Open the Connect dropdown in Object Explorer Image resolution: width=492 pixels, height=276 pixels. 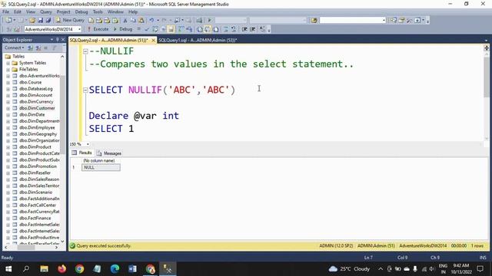pyautogui.click(x=14, y=48)
